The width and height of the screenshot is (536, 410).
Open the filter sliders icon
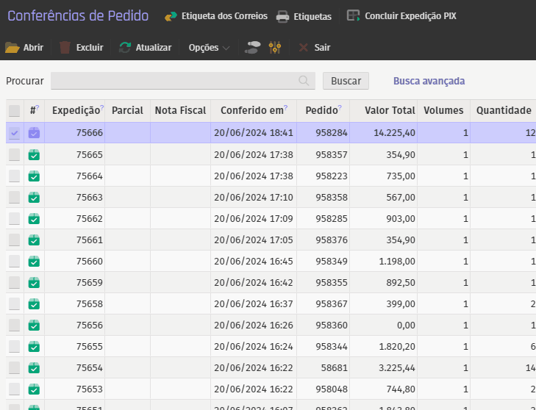(275, 48)
